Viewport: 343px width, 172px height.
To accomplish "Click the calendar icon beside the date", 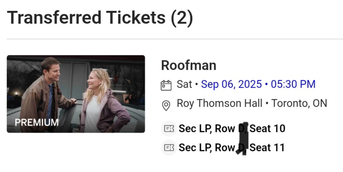I will pos(166,84).
